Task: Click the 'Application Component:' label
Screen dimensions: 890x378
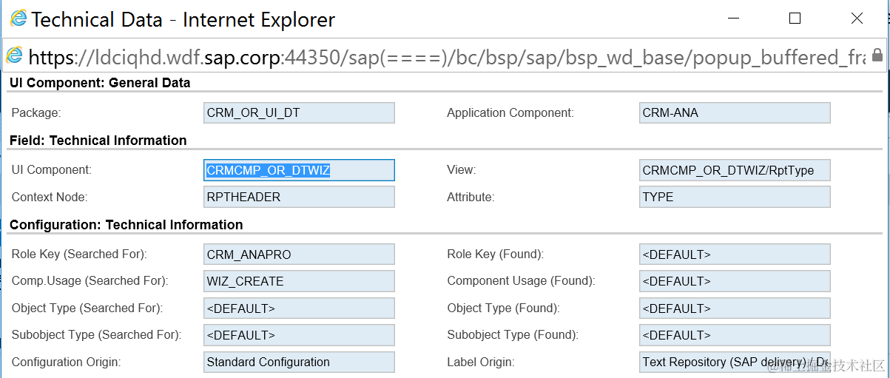Action: pos(510,113)
